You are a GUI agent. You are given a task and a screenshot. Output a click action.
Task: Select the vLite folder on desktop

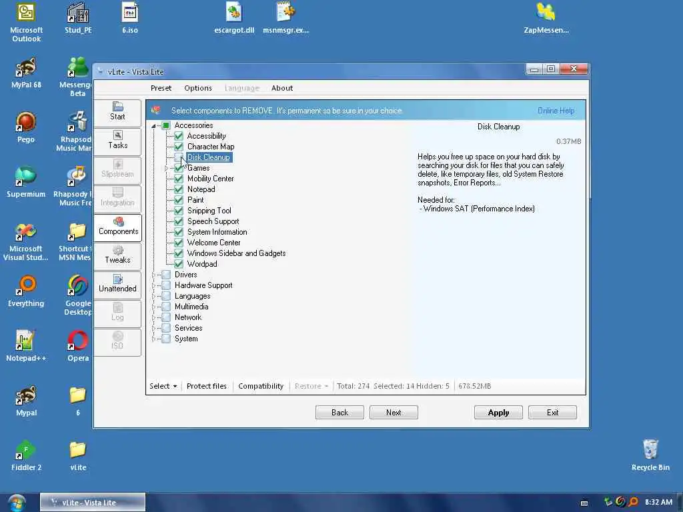(78, 455)
